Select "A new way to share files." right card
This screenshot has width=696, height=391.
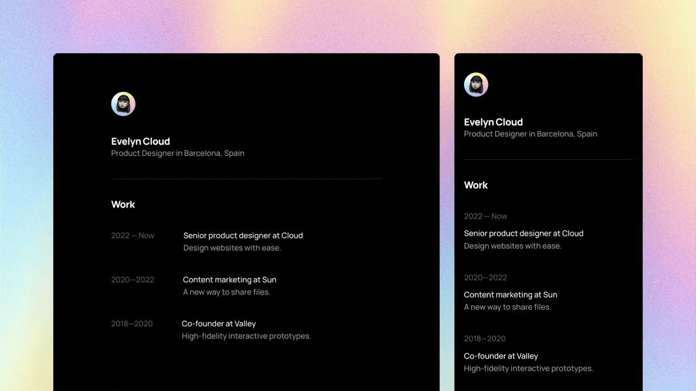(x=508, y=307)
